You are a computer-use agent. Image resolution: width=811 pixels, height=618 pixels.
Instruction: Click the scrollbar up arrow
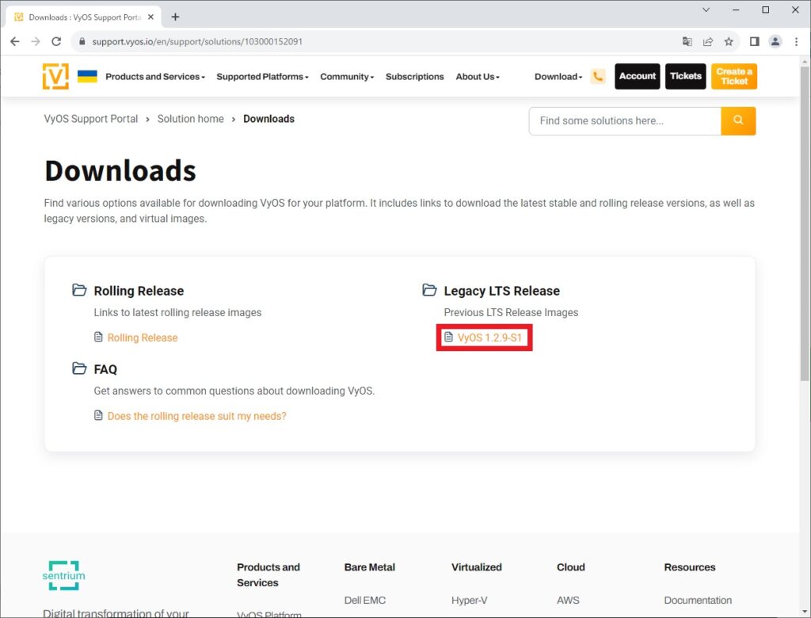point(805,62)
